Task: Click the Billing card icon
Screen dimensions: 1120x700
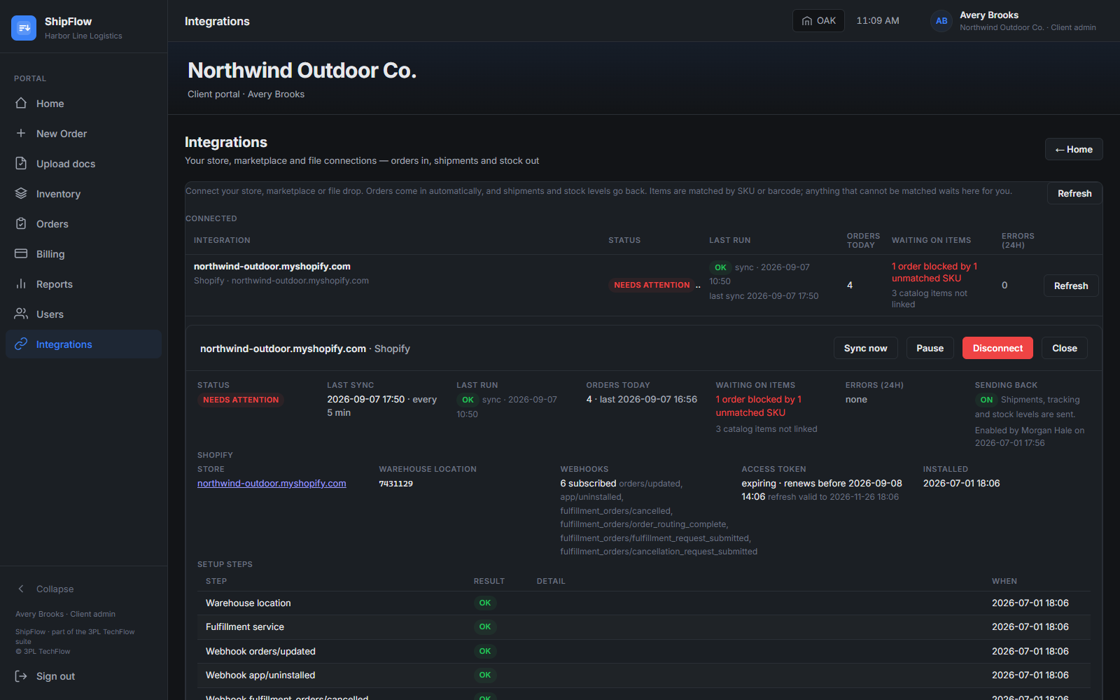Action: 21,253
